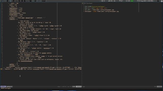
Task: Click the '#!/bin/bash' shebang line in right pane
Action: [x=88, y=3]
